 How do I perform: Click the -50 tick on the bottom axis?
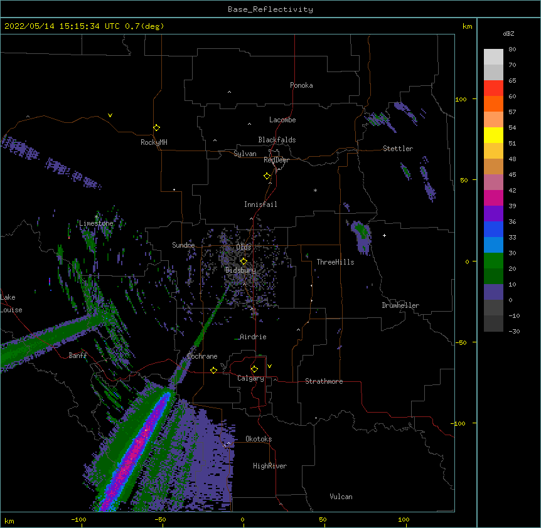[160, 519]
